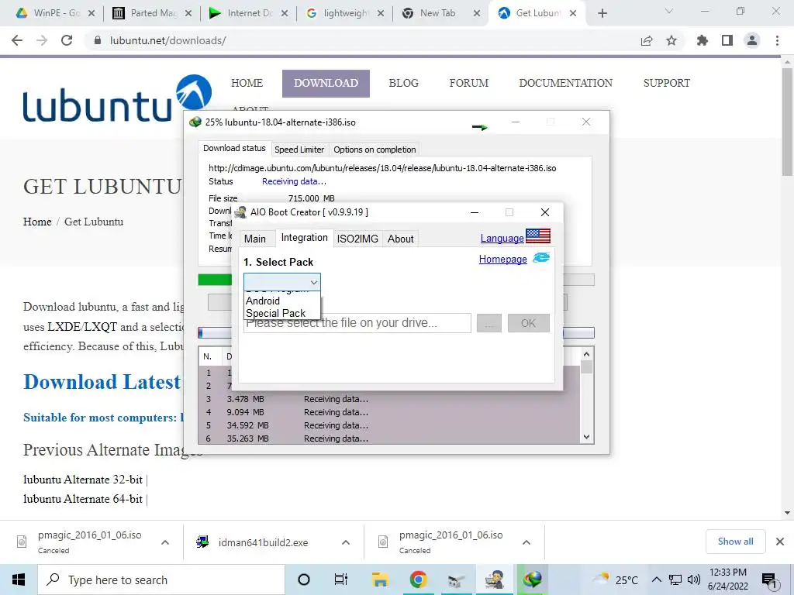This screenshot has height=595, width=794.
Task: Close the Parted Magic tab
Action: [x=188, y=13]
